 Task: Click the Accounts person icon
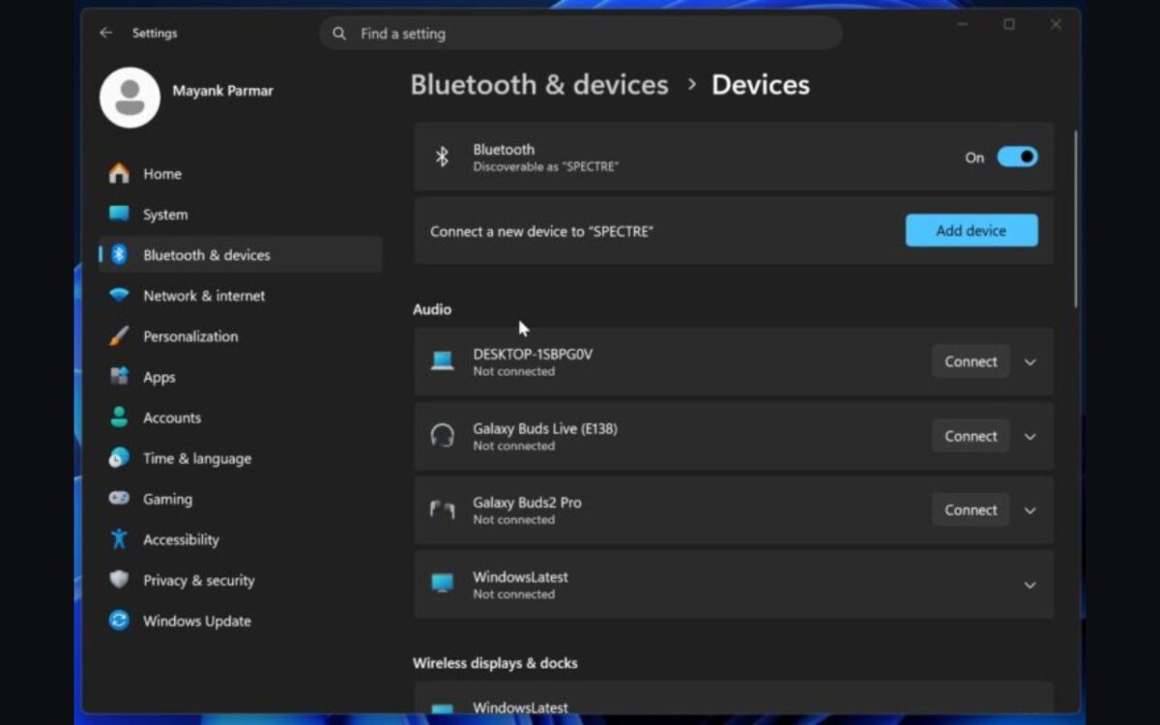click(119, 418)
